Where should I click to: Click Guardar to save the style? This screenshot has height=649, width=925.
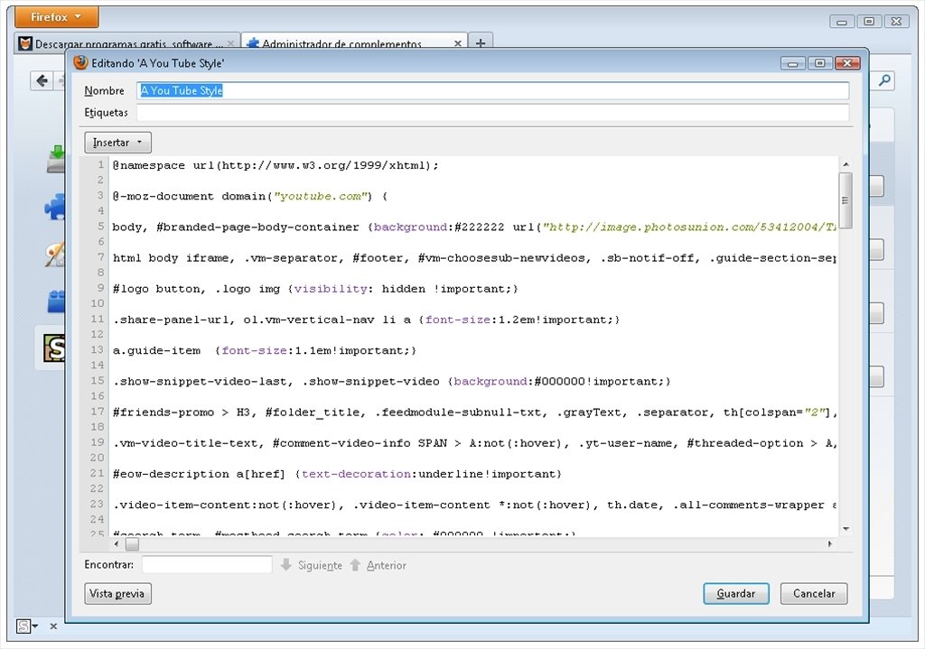[735, 594]
